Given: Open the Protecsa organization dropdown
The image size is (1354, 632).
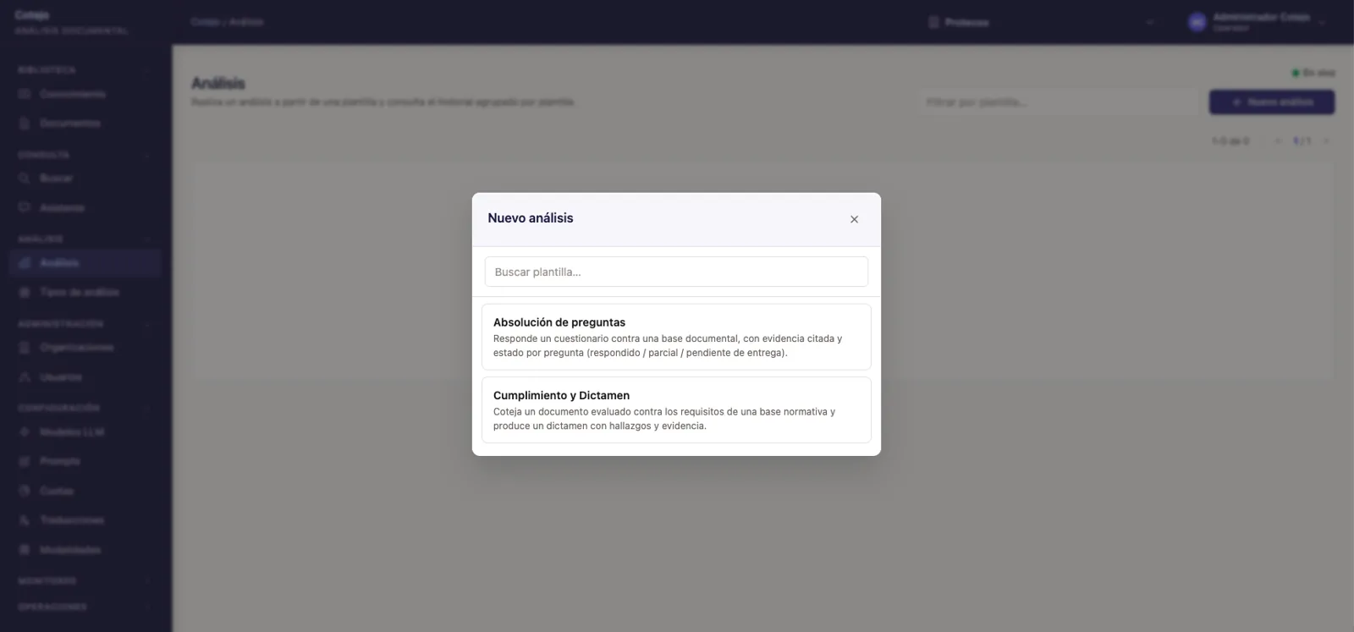Looking at the screenshot, I should point(1041,23).
